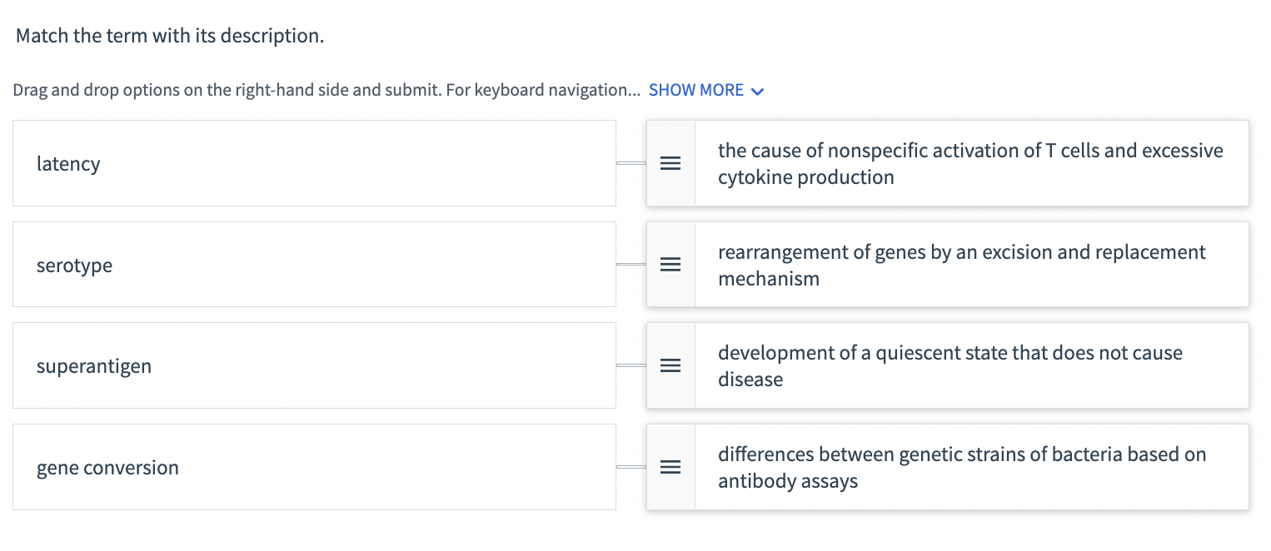This screenshot has width=1271, height=551.
Task: Pick the quiescent state description text
Action: click(x=950, y=365)
